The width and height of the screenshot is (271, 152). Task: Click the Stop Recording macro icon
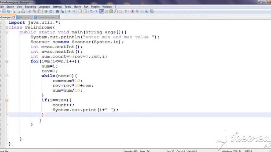point(137,11)
